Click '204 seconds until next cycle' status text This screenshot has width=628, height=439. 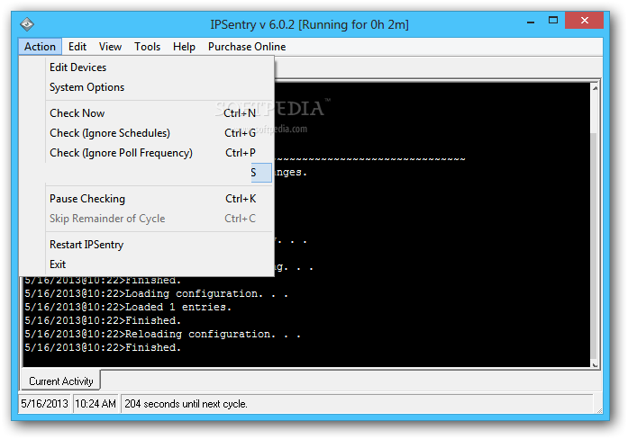pos(186,404)
